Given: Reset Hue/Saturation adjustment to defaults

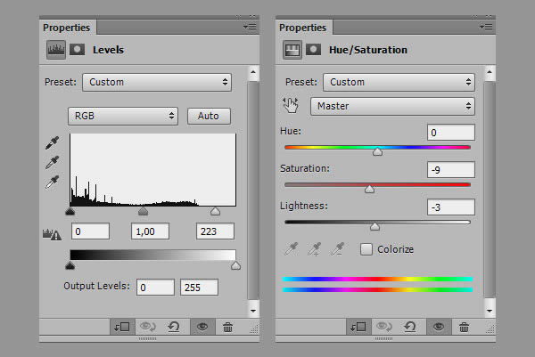Looking at the screenshot, I should [x=409, y=327].
